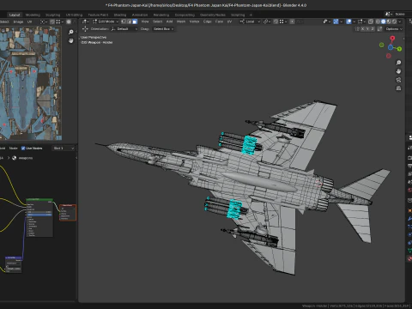
Task: Switch to the UV Editing workspace tab
Action: point(74,15)
